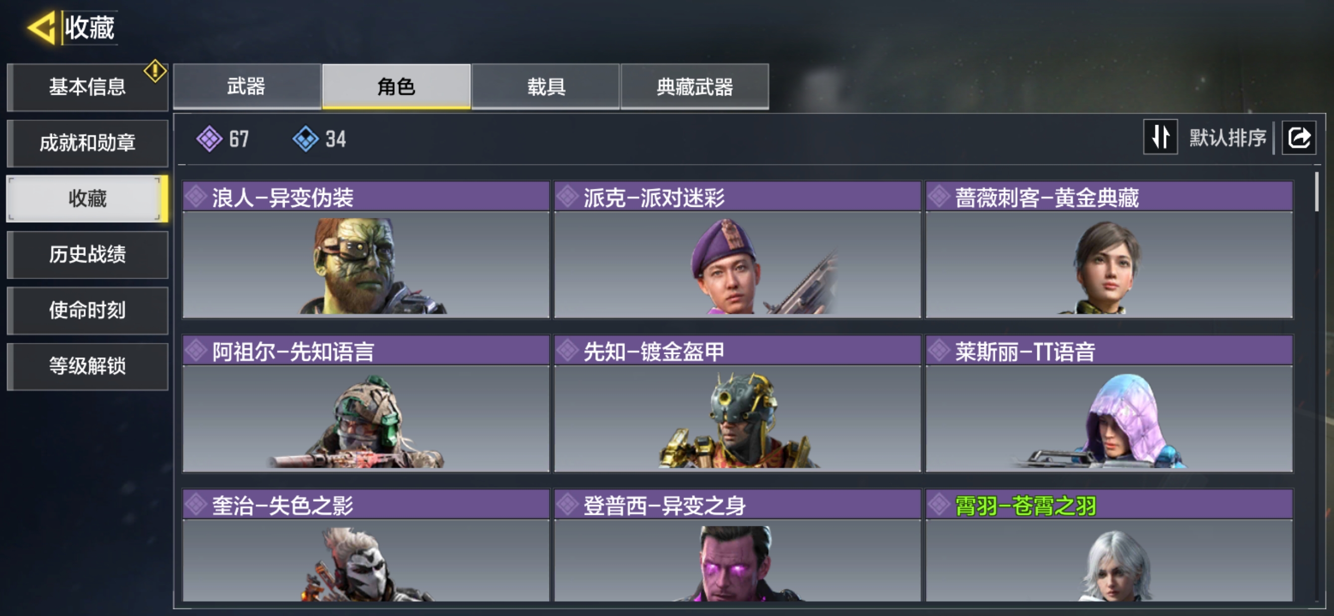Select the 派克-派对迷彩 character portrait
The image size is (1334, 616).
(x=737, y=264)
